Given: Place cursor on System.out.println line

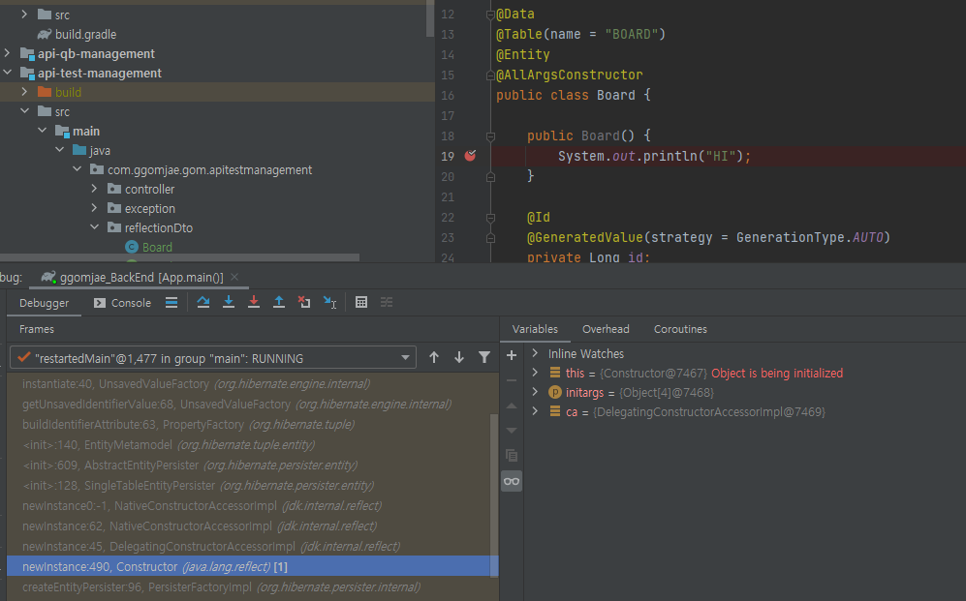Looking at the screenshot, I should click(654, 156).
